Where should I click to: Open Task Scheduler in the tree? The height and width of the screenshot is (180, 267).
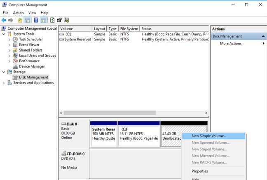(x=30, y=39)
